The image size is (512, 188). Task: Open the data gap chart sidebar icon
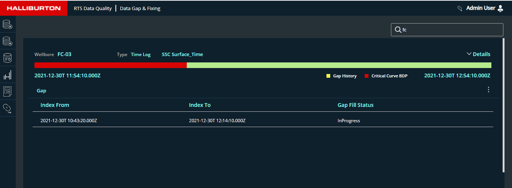(7, 75)
